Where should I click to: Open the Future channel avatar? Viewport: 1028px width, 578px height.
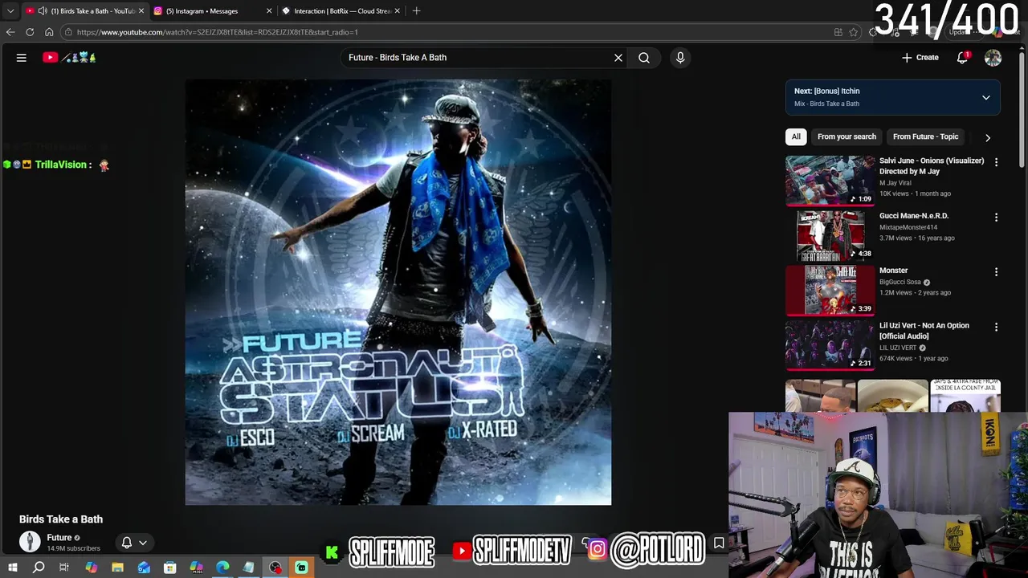(30, 542)
